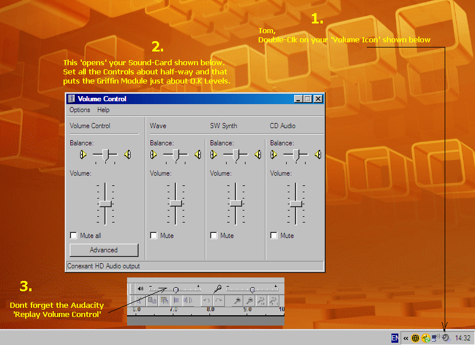Check the SW Synth Mute box
This screenshot has width=475, height=345.
(213, 235)
